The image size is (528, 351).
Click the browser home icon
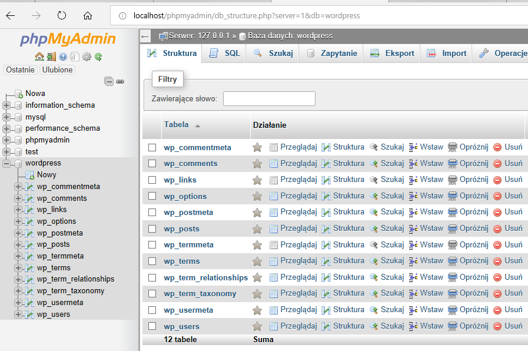pos(88,15)
